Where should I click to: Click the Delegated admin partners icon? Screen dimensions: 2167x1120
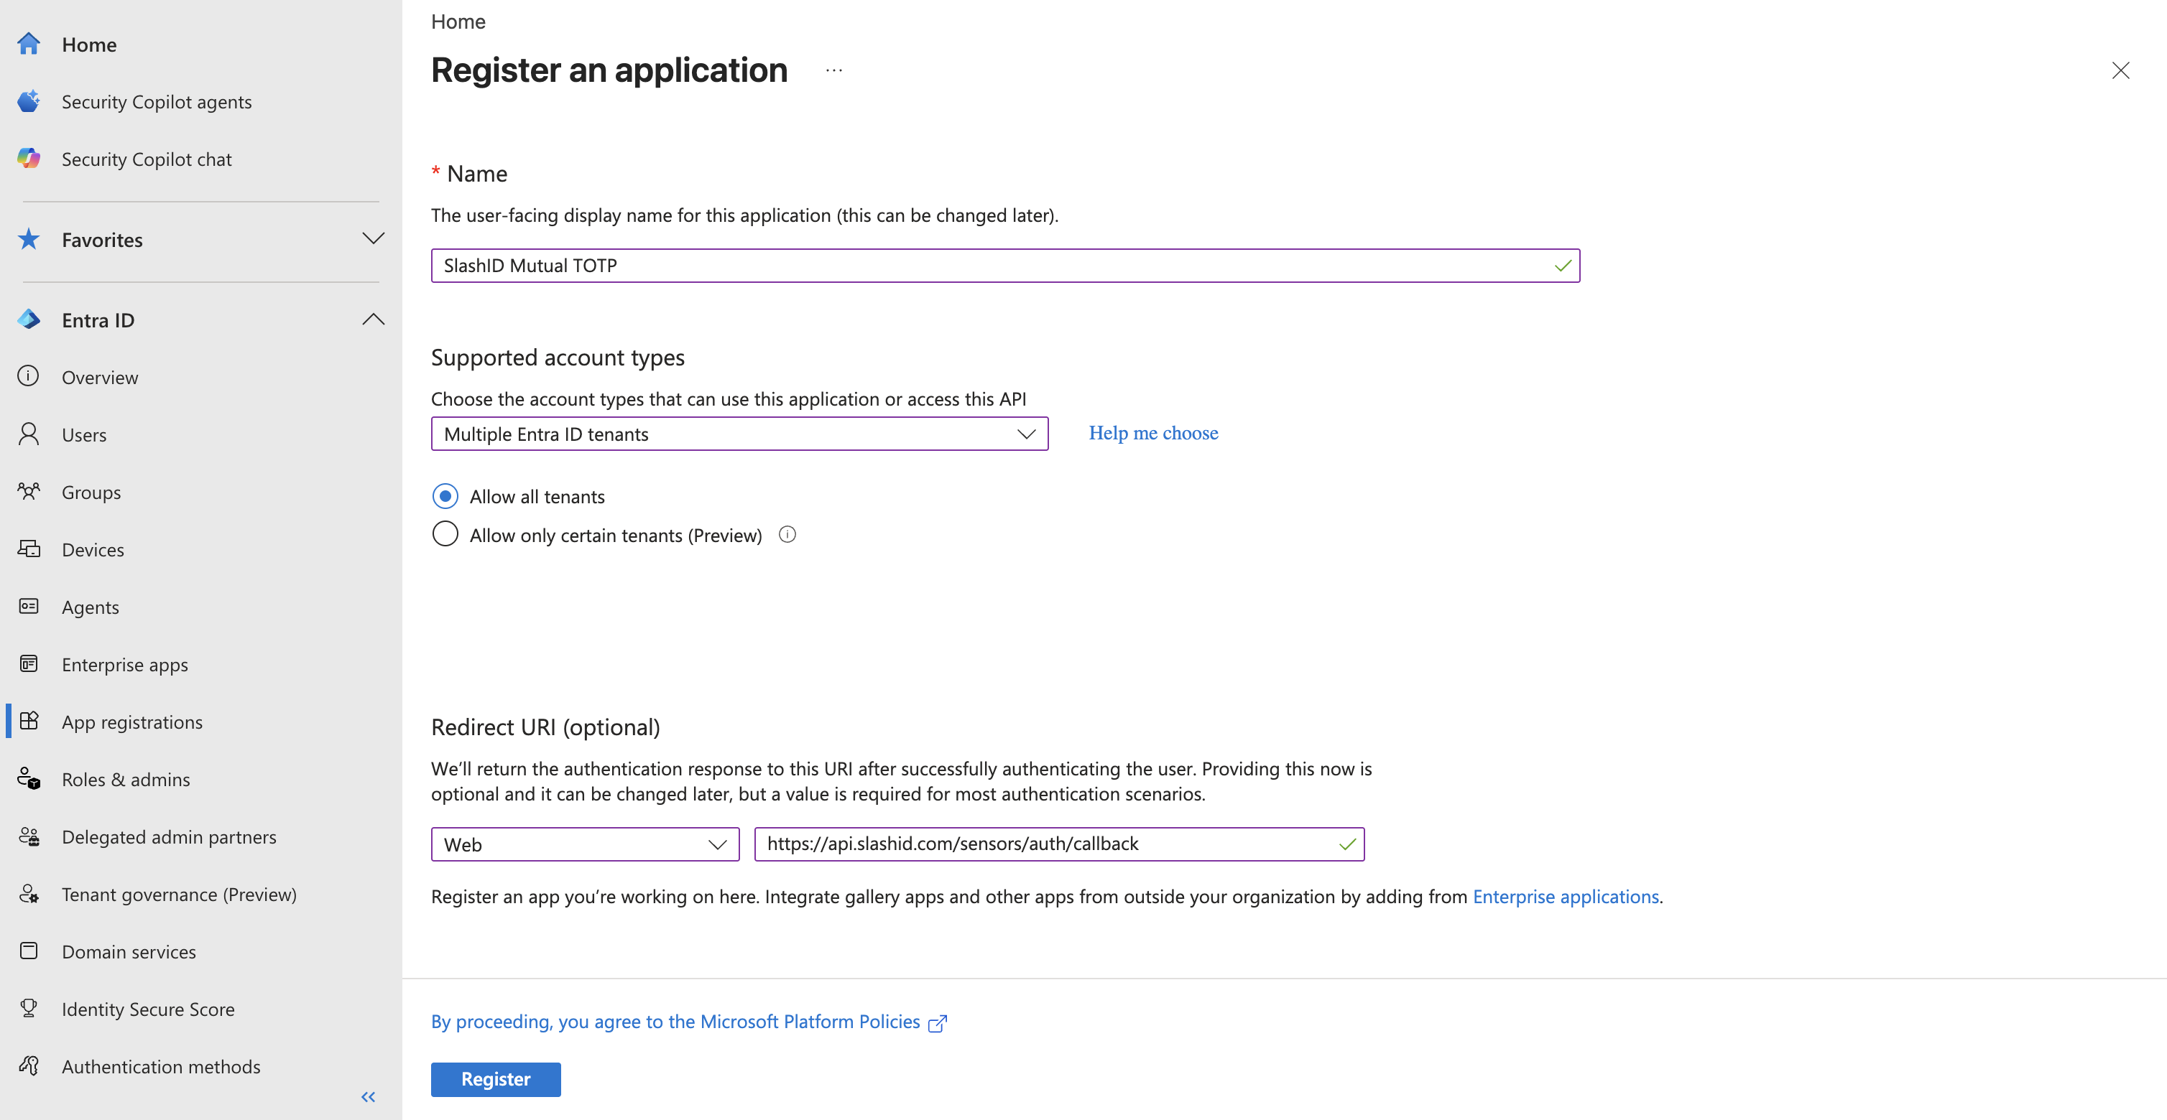coord(29,836)
